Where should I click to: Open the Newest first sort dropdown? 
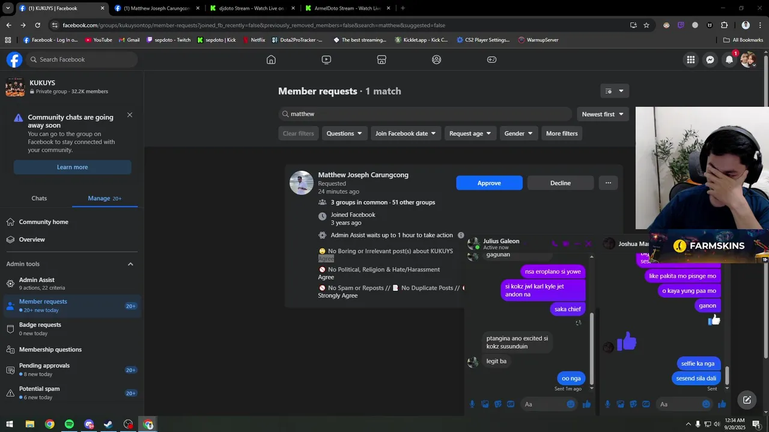point(603,114)
